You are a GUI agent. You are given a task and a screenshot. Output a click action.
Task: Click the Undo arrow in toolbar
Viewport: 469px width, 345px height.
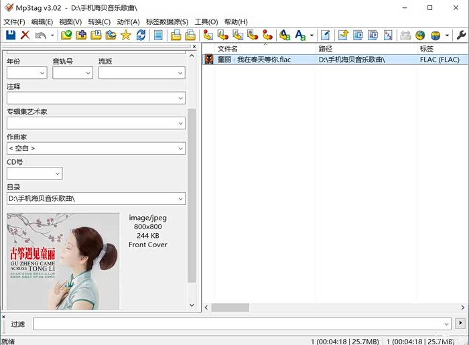(41, 36)
